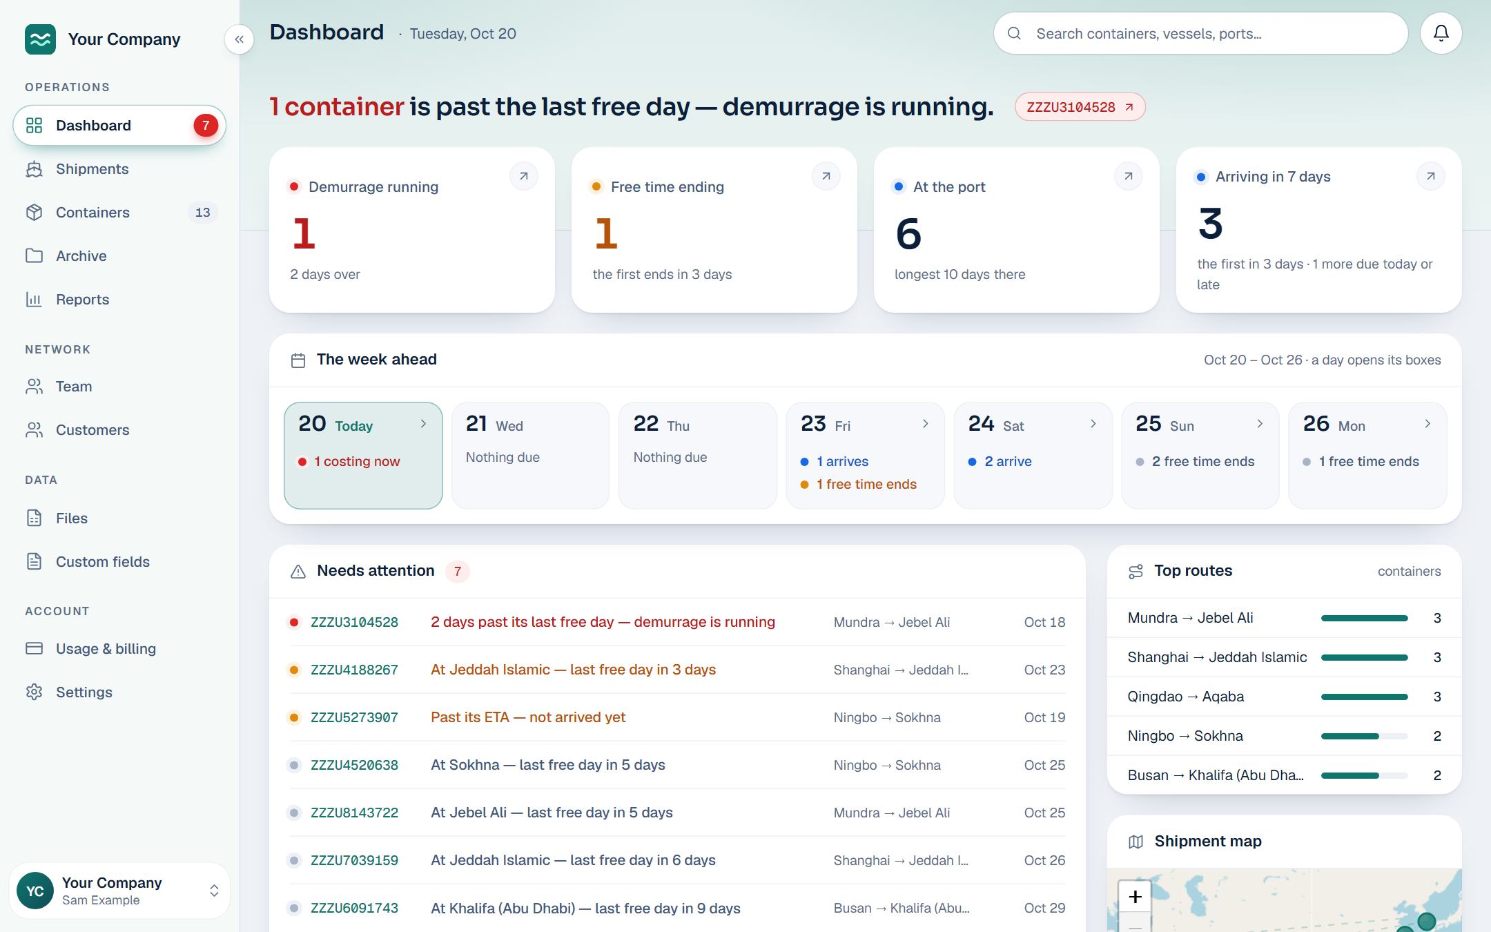Viewport: 1491px width, 932px height.
Task: Click 'longest 10 days there' text
Action: click(x=959, y=274)
